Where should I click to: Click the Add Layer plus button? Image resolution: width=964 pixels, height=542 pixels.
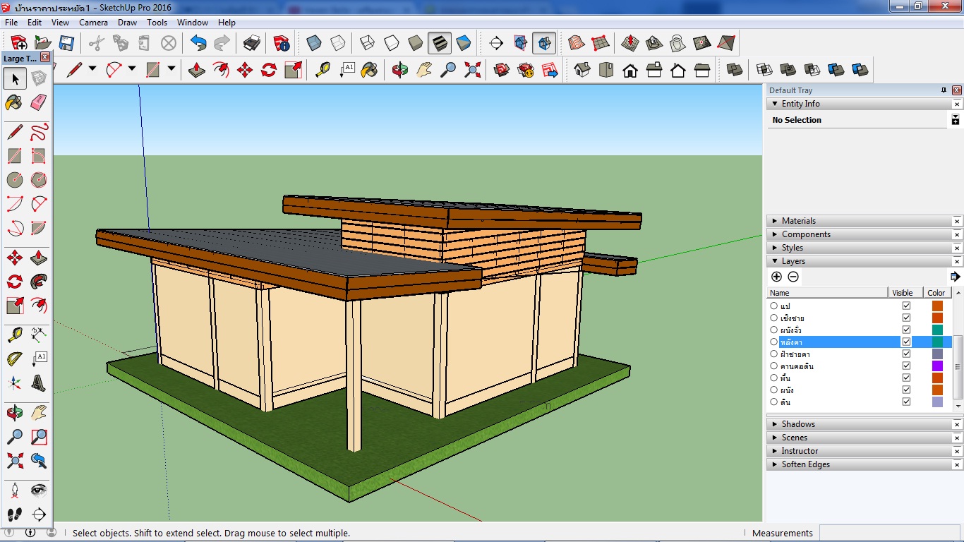[776, 277]
